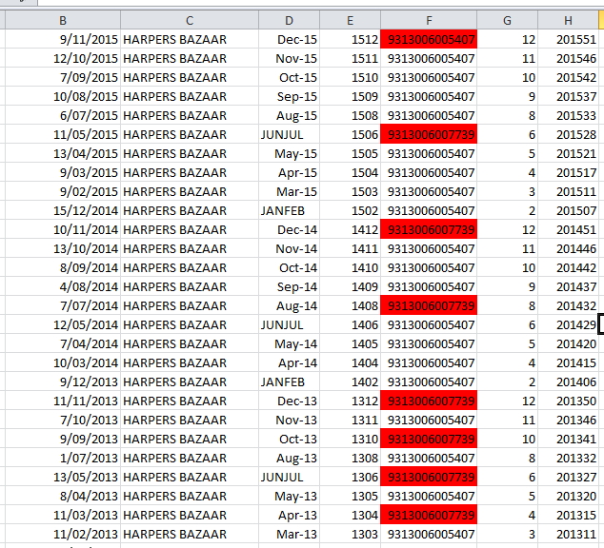Viewport: 604px width, 548px height.
Task: Select barcode cell in the 1511 row
Action: [429, 58]
